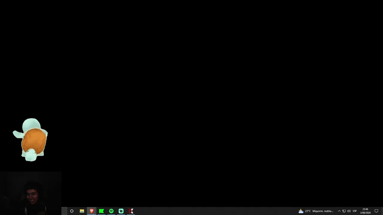The image size is (383, 215).
Task: Switch to the Brave browser
Action: [x=92, y=211]
